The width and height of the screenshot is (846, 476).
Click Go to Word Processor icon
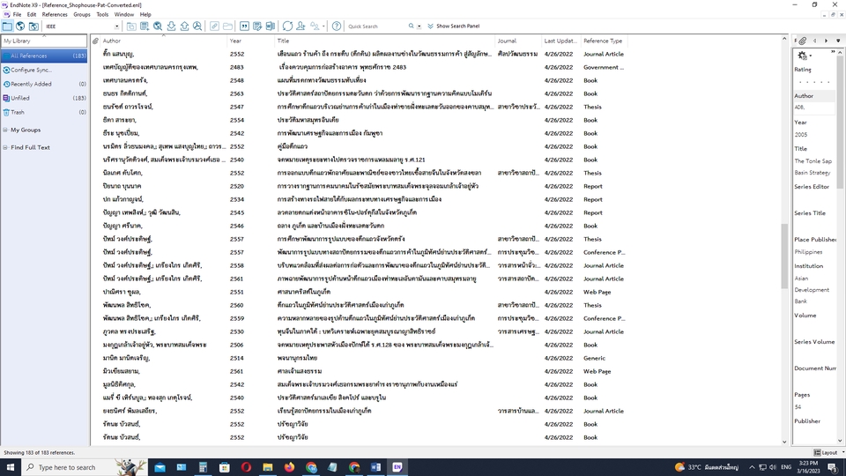pyautogui.click(x=271, y=26)
